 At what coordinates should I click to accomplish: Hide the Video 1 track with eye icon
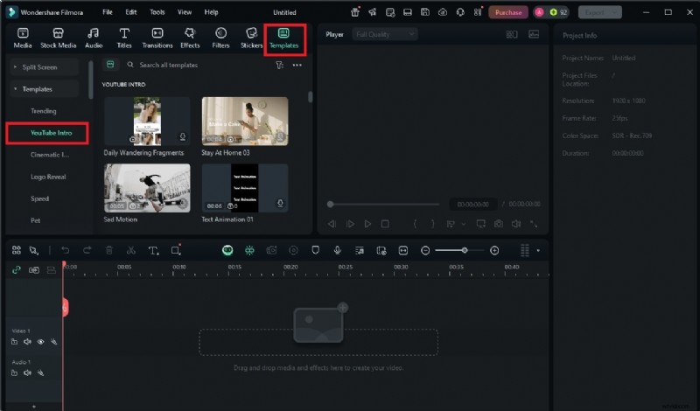pos(40,342)
